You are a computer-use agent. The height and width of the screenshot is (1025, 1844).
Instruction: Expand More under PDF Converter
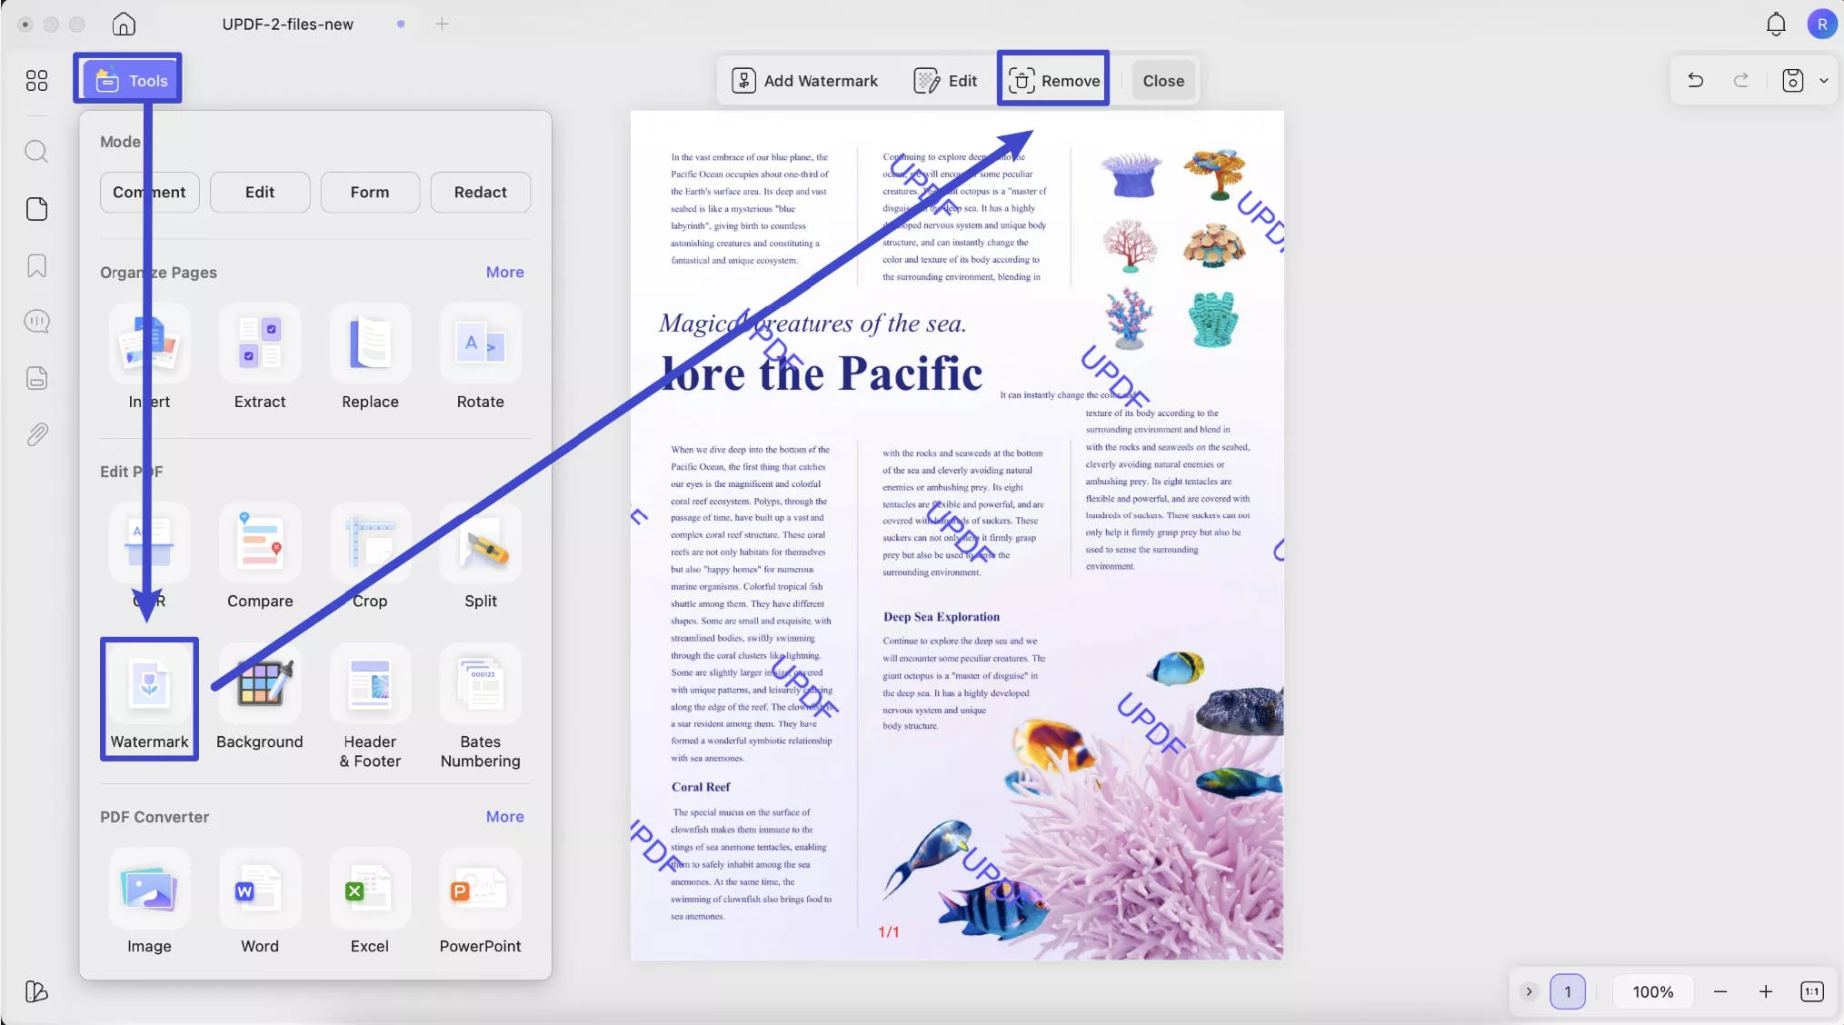pyautogui.click(x=504, y=816)
